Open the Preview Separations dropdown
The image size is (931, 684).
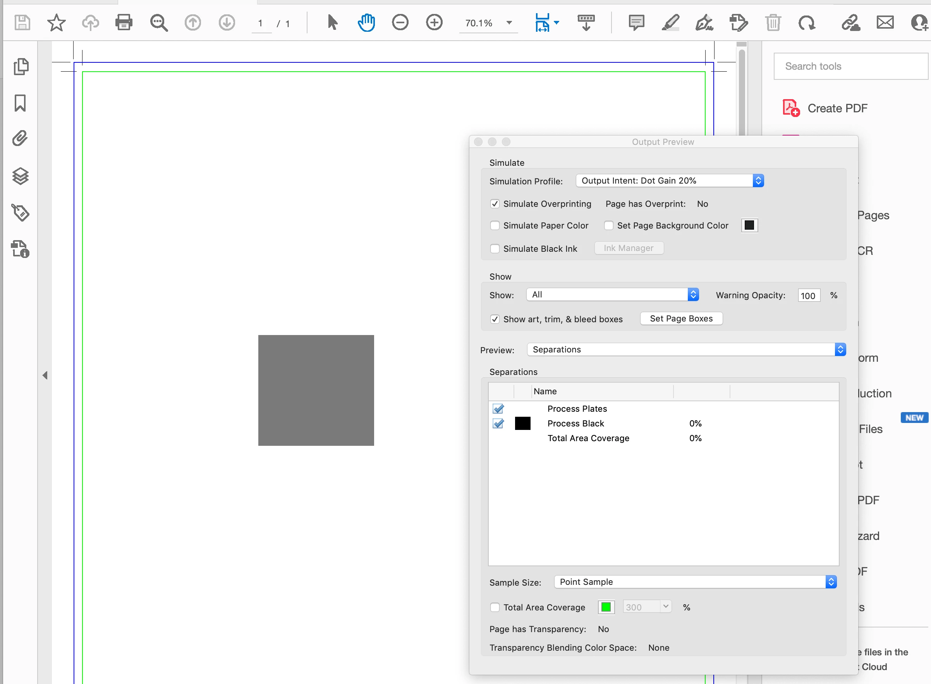click(x=686, y=349)
